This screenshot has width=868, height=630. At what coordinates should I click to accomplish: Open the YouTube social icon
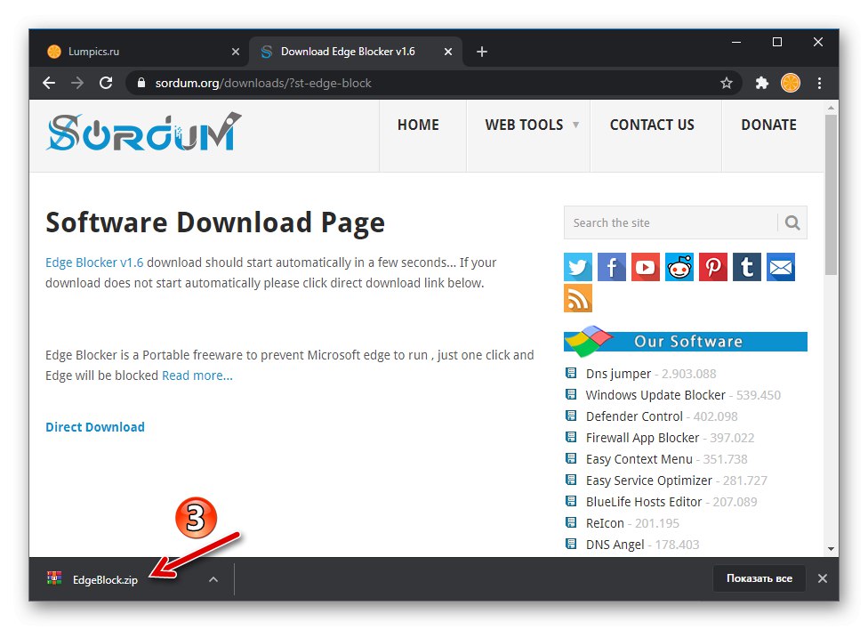click(646, 267)
